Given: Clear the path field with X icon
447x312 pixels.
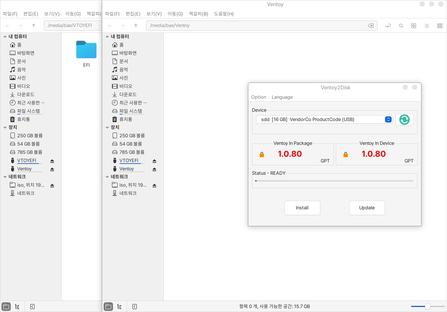Looking at the screenshot, I should (370, 26).
